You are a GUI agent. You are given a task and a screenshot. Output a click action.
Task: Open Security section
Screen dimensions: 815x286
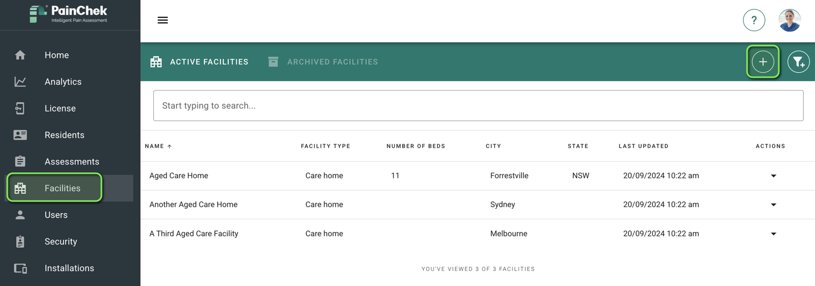(61, 242)
